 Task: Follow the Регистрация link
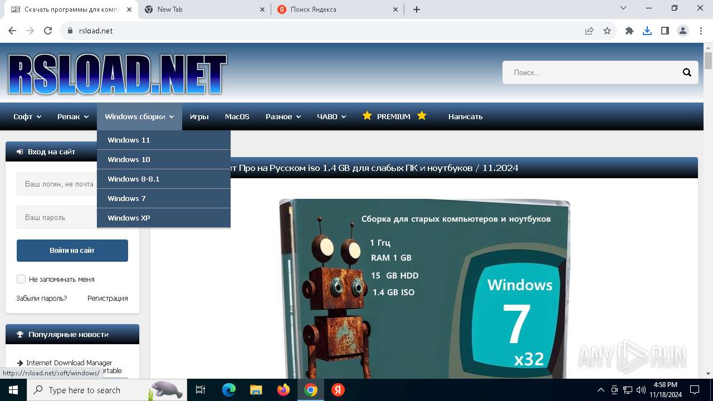(x=108, y=299)
